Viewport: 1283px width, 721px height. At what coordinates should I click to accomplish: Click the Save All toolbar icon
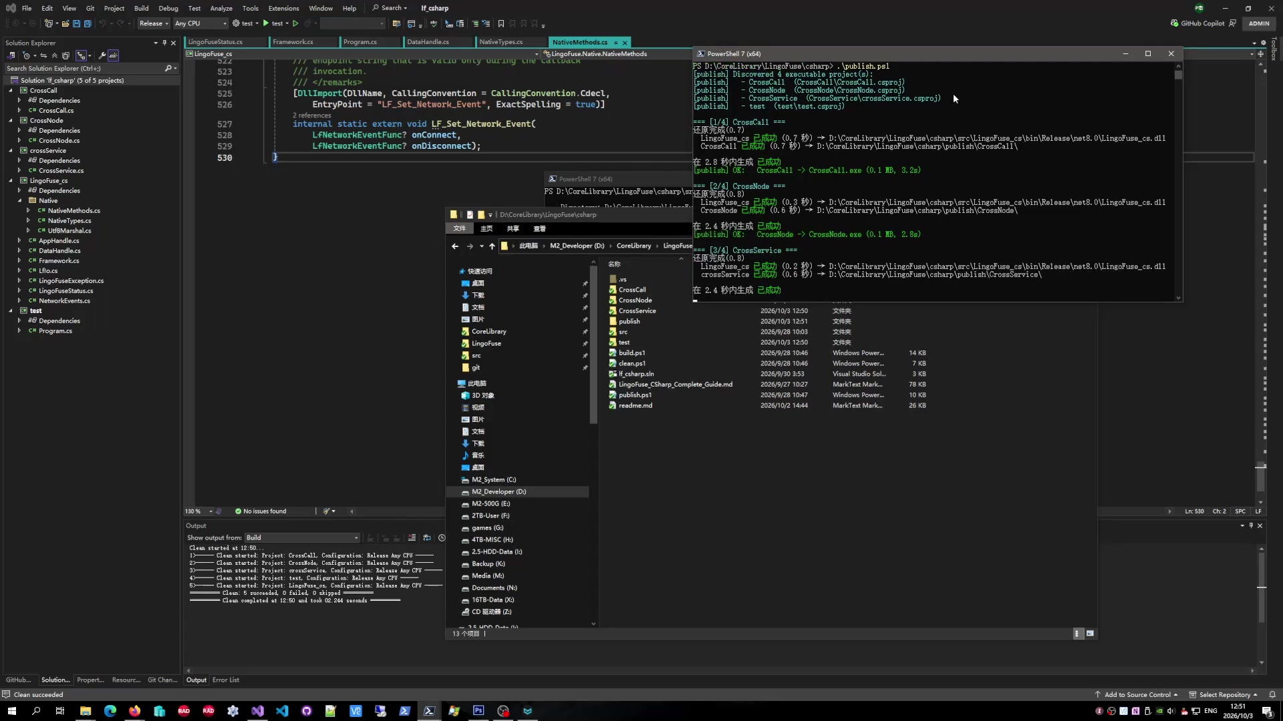pyautogui.click(x=88, y=23)
